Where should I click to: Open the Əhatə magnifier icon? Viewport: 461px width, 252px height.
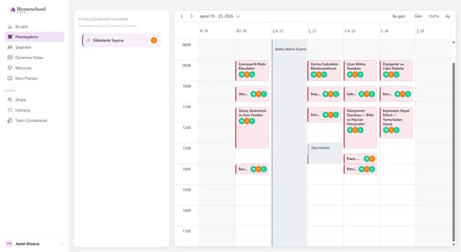point(10,100)
